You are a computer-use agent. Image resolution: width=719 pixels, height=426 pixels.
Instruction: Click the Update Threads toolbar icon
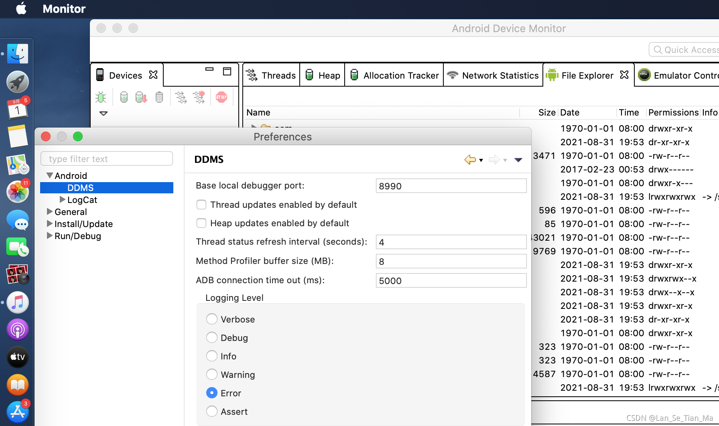[x=181, y=97]
